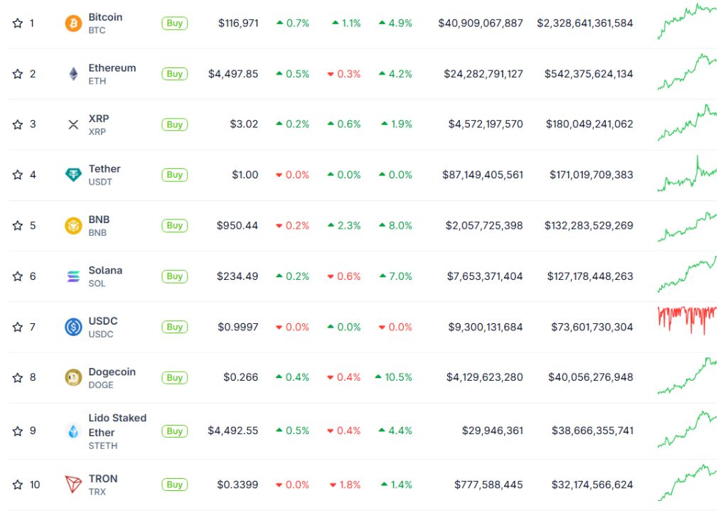Click the Ethereum logo icon
This screenshot has width=728, height=513.
coord(73,74)
